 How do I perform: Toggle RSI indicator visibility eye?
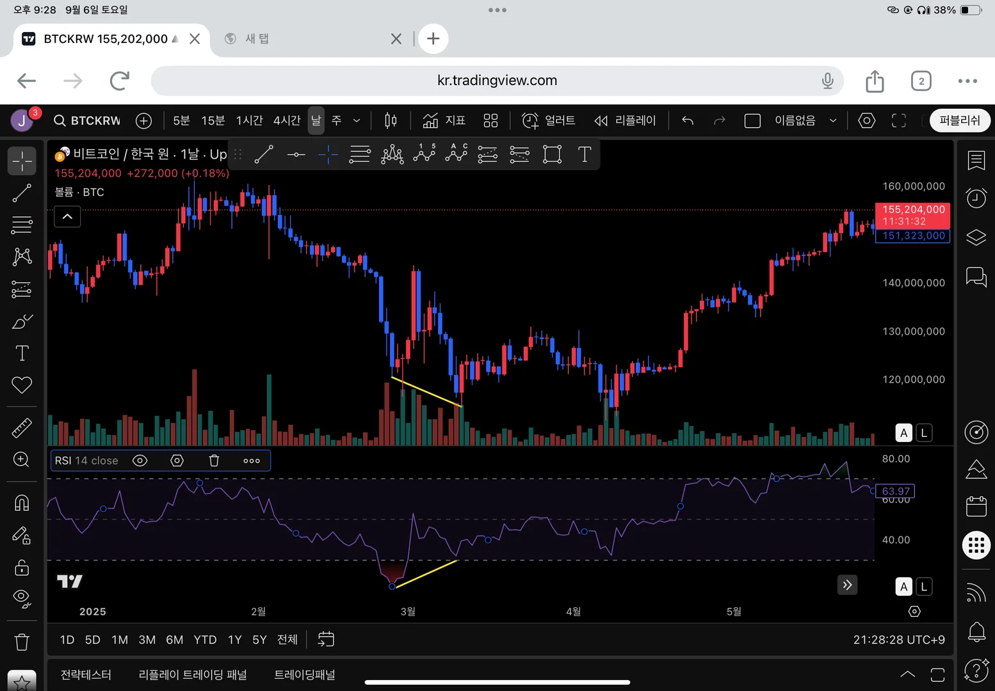click(140, 461)
